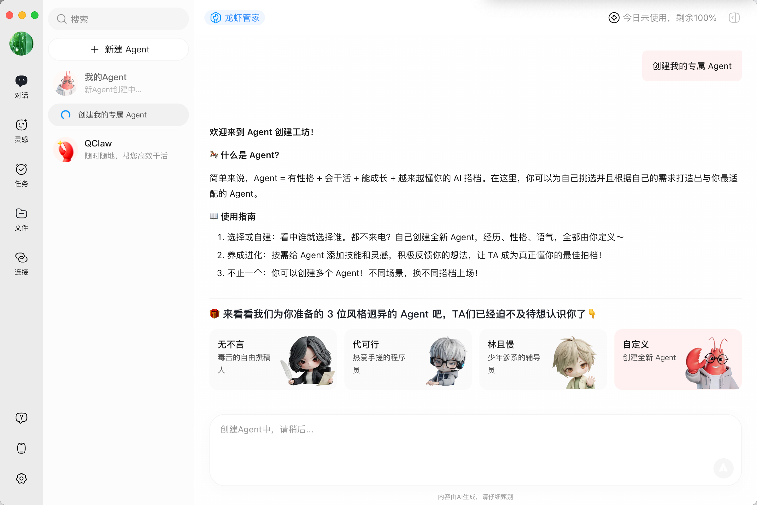Select 我的Agent in the conversation list
The image size is (757, 505).
click(x=119, y=83)
